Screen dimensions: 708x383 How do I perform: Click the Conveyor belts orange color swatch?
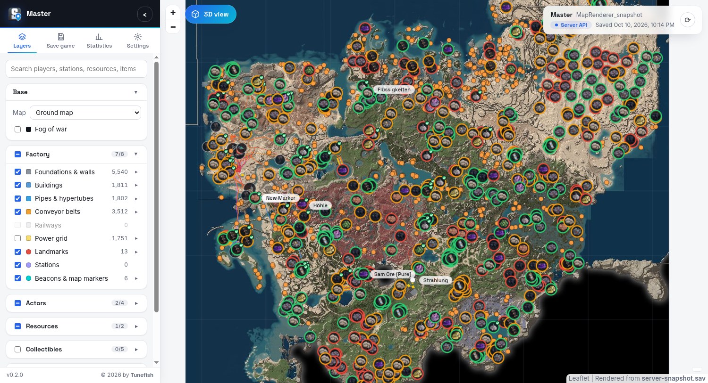(x=29, y=212)
